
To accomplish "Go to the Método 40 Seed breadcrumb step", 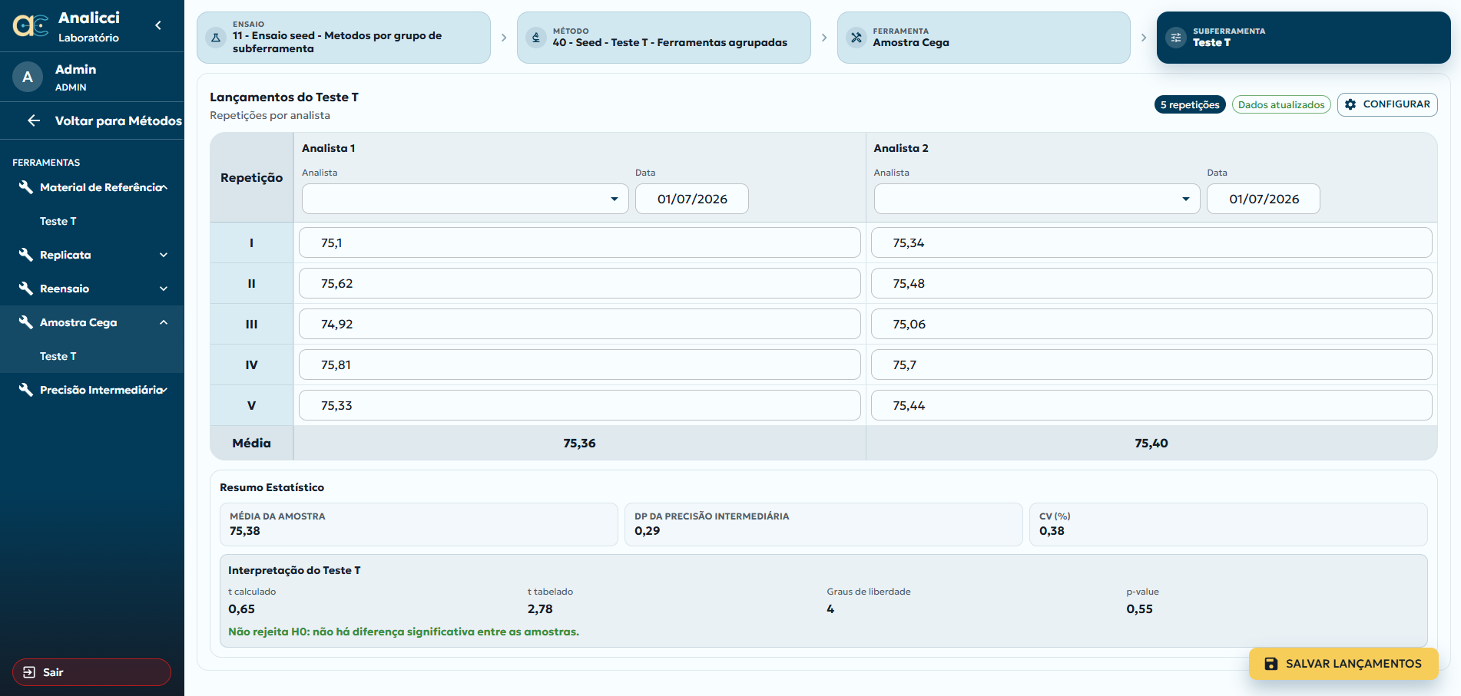I will point(664,37).
